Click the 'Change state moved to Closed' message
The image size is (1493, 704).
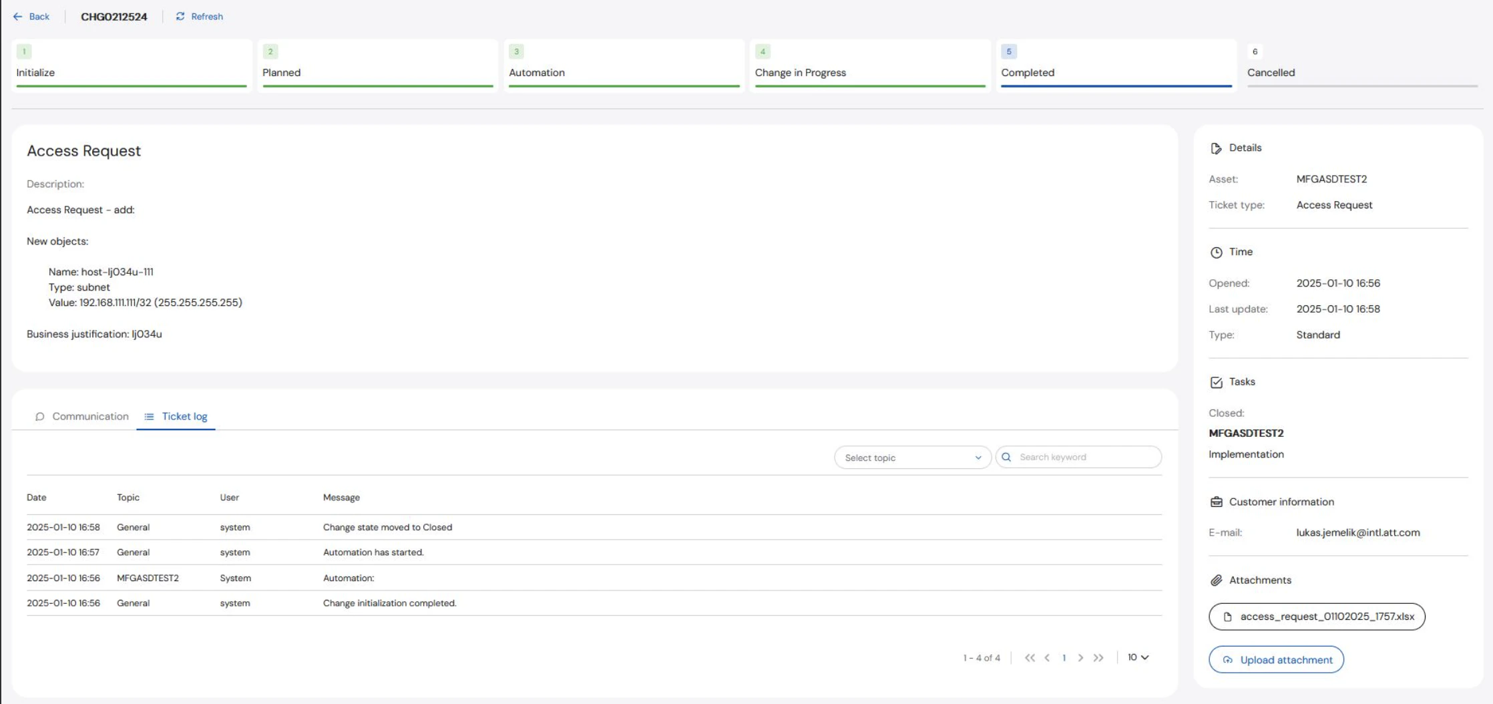(387, 528)
